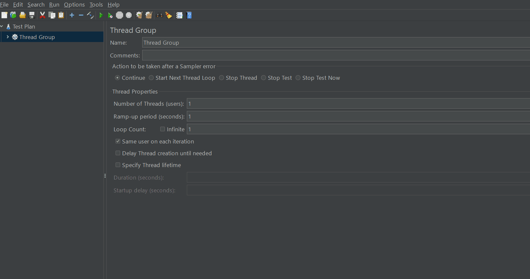Click the Paste clipboard icon
This screenshot has width=530, height=279.
(x=61, y=15)
